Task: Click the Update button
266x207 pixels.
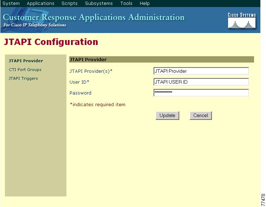Action: (x=167, y=116)
